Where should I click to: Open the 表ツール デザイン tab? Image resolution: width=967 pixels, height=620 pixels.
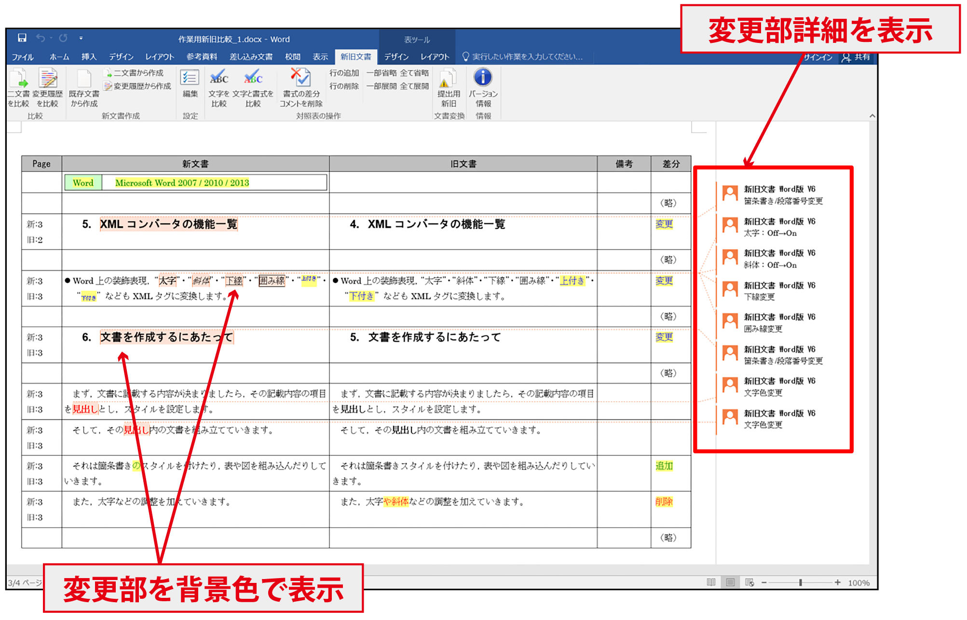[x=395, y=57]
